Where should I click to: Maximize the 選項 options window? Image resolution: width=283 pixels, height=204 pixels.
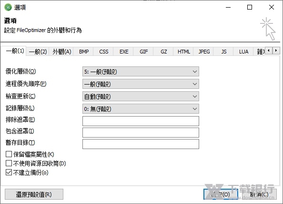250,8
